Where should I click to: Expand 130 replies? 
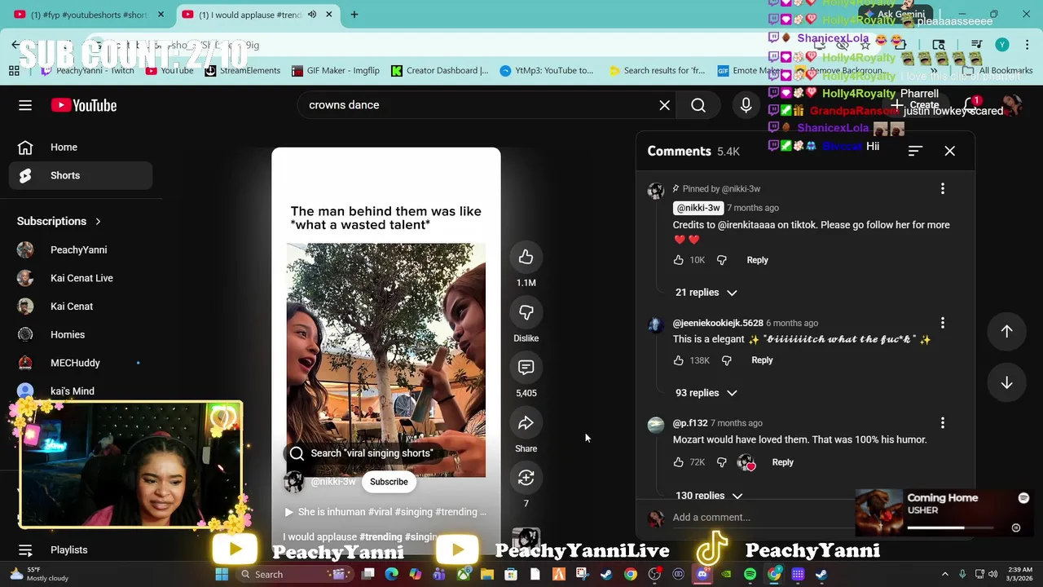point(709,495)
